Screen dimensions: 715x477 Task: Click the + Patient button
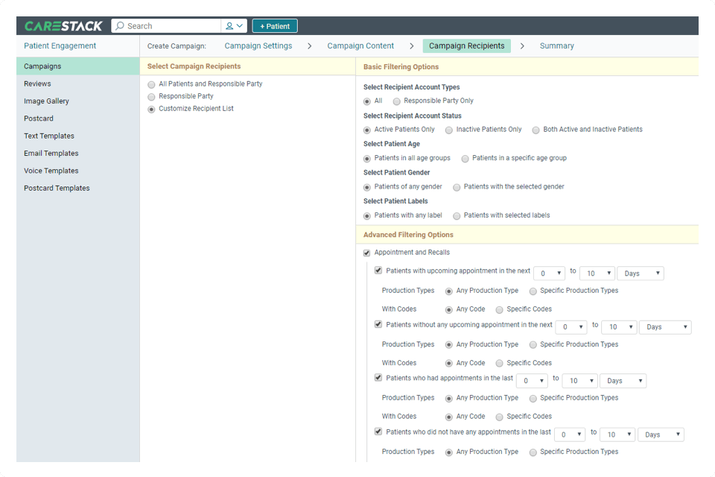tap(274, 25)
